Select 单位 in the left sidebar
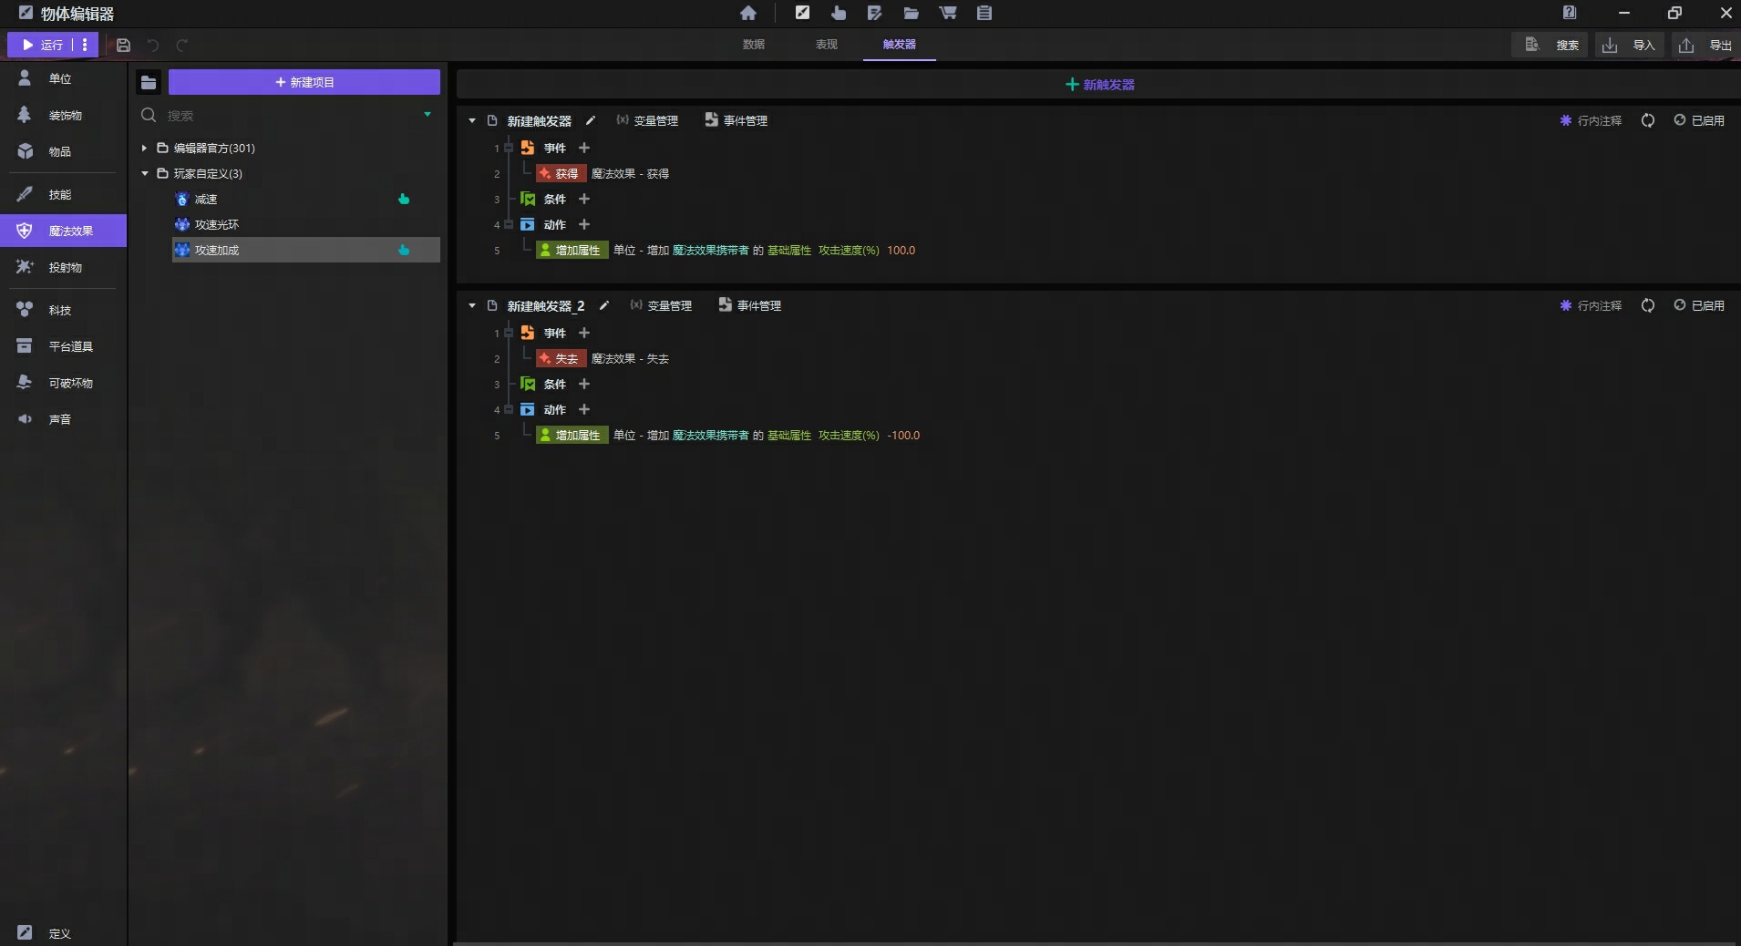Image resolution: width=1741 pixels, height=946 pixels. pyautogui.click(x=63, y=79)
